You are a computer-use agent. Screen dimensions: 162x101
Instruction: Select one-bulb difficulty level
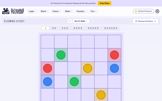point(46,28)
